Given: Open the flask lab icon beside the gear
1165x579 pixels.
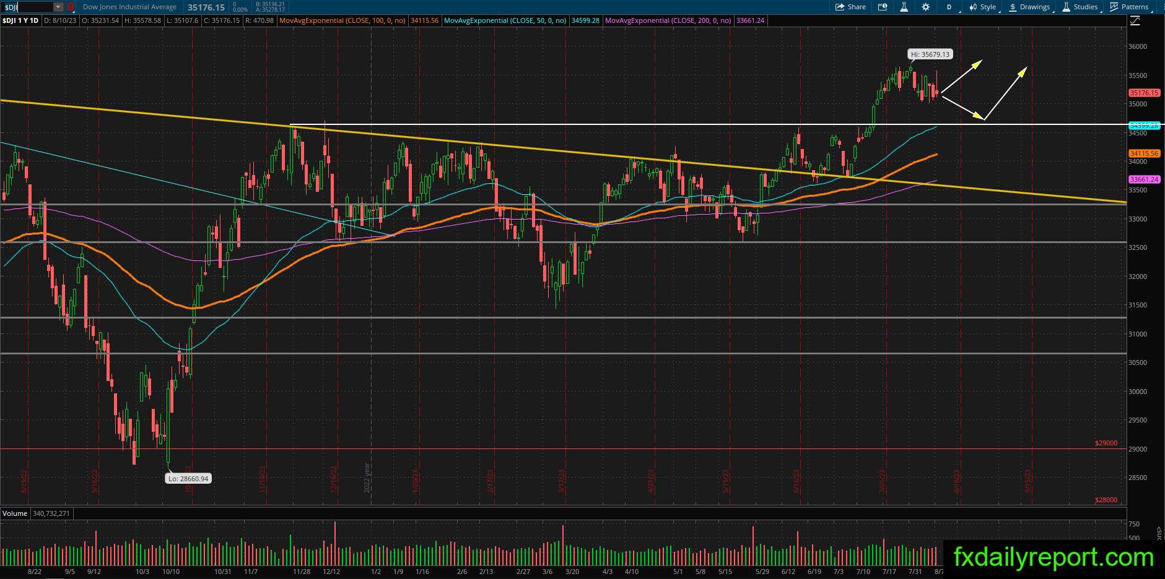Looking at the screenshot, I should coord(904,7).
